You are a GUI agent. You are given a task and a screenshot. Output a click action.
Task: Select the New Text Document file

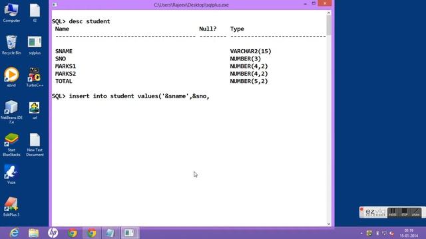click(35, 145)
